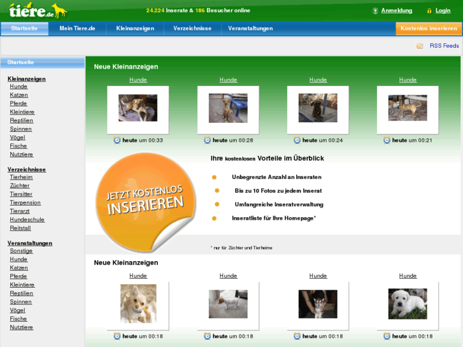Open the Anmeldung link

397,11
